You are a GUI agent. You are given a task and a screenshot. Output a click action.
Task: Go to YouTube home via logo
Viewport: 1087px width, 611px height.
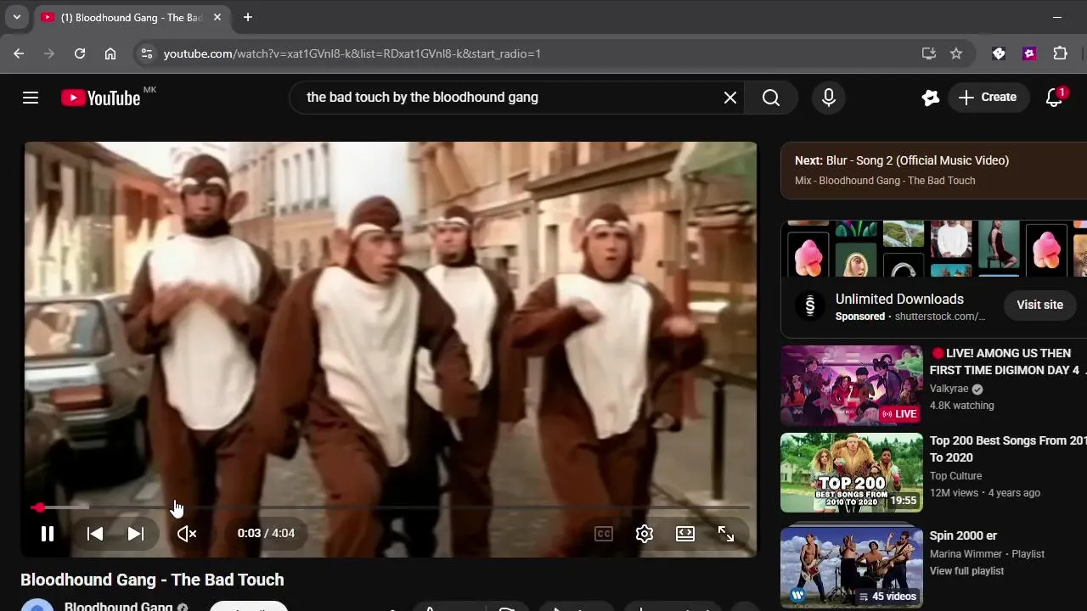point(100,98)
